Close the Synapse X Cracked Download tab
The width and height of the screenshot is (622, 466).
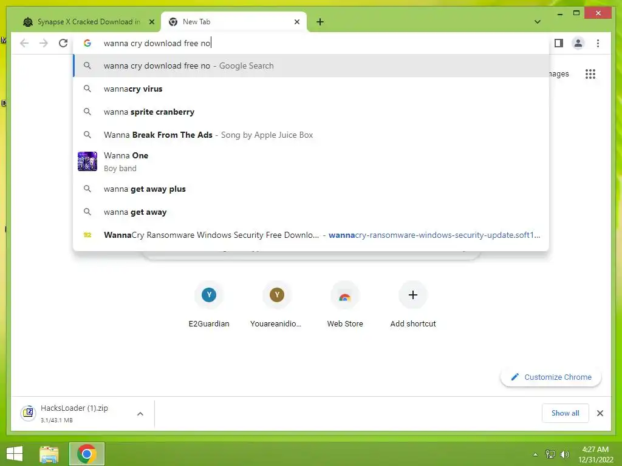click(151, 22)
